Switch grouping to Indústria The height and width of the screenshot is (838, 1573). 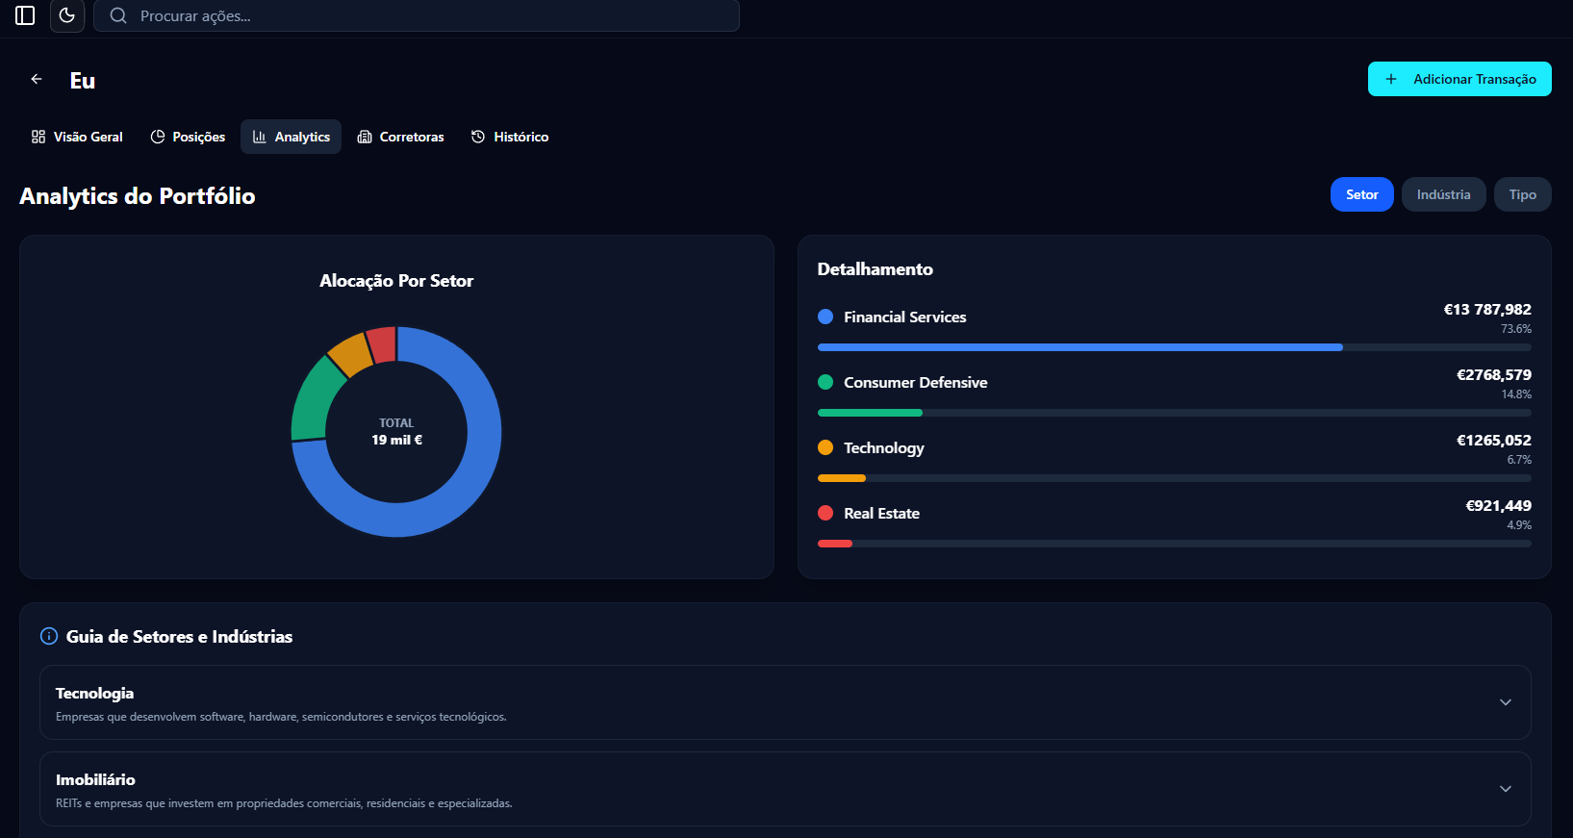(x=1444, y=194)
